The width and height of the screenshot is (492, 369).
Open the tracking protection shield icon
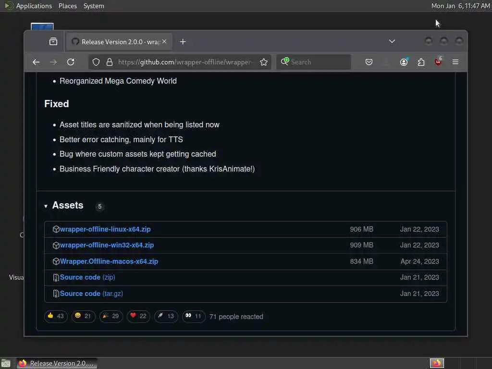[96, 62]
